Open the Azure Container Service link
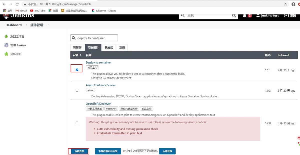Image resolution: width=300 pixels, height=155 pixels. pos(101,85)
